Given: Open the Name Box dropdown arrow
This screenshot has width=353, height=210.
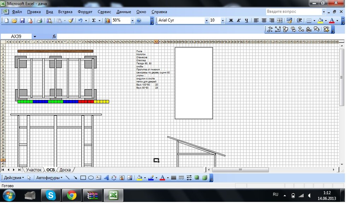Looking at the screenshot, I should pyautogui.click(x=35, y=36).
